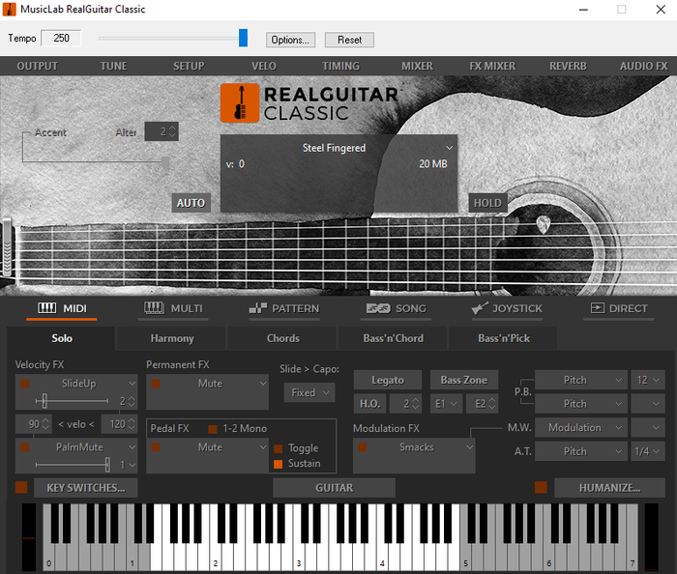Toggle the HOLD button
Screen dimensions: 677x574
pos(487,203)
